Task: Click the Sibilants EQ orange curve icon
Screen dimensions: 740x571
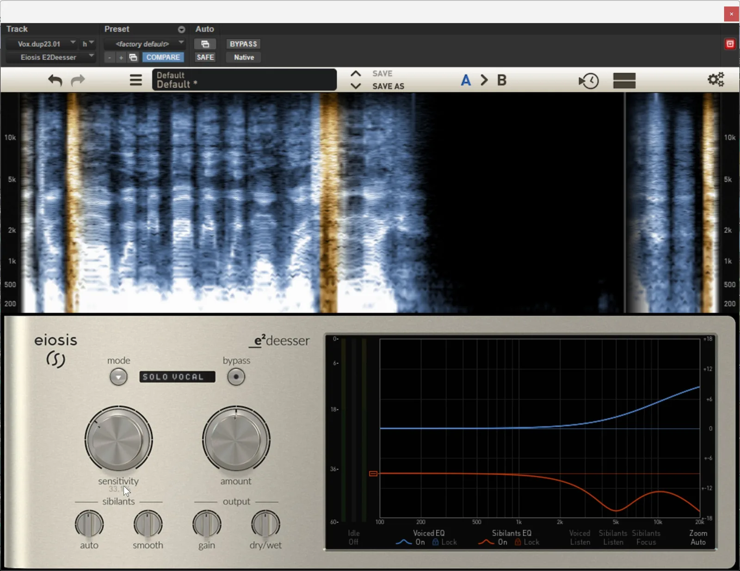Action: [x=486, y=542]
